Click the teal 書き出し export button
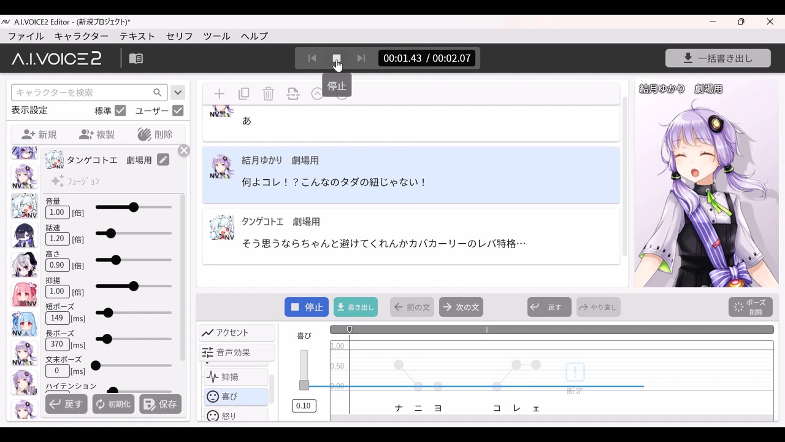 coord(356,307)
